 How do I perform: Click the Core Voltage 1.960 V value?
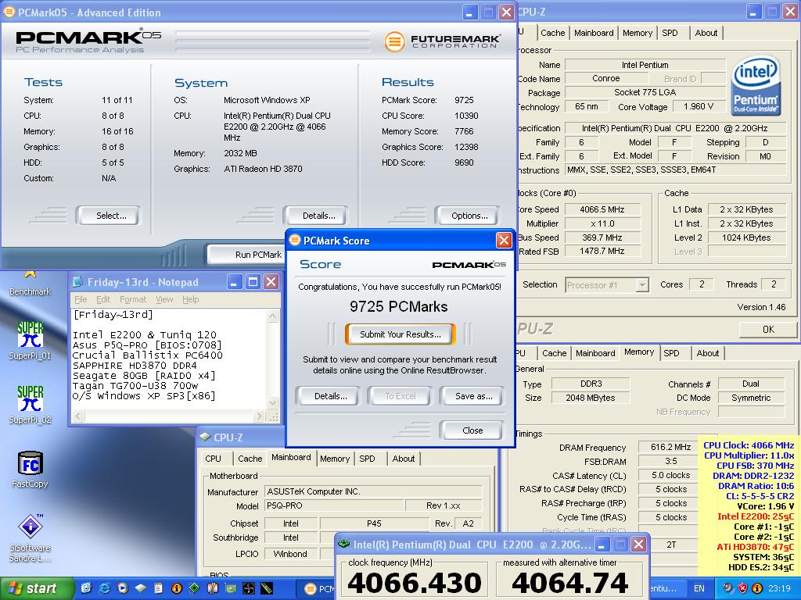pyautogui.click(x=698, y=106)
